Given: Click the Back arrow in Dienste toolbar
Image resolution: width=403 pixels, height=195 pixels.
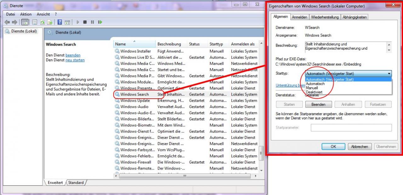Looking at the screenshot, I should [7, 22].
